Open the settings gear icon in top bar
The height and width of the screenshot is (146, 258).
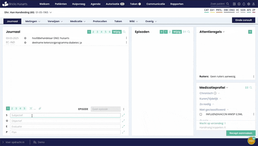[x=249, y=4]
